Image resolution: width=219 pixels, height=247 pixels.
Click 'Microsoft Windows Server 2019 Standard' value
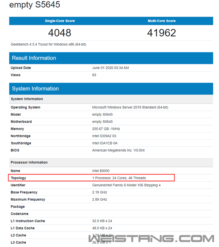pos(130,107)
